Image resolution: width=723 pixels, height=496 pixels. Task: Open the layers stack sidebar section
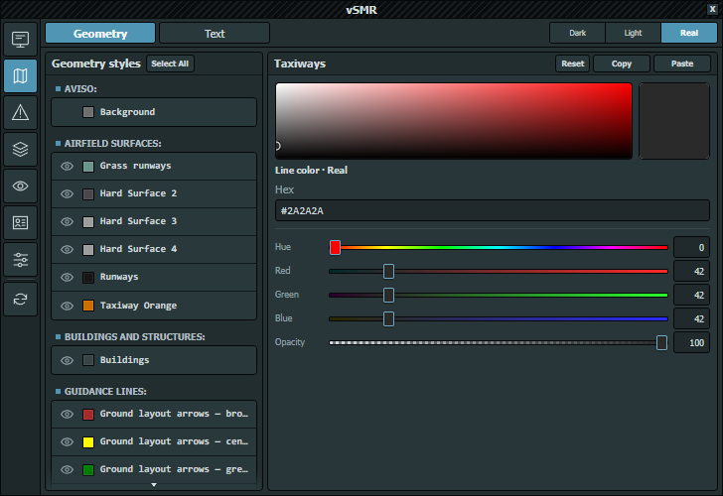pos(20,149)
